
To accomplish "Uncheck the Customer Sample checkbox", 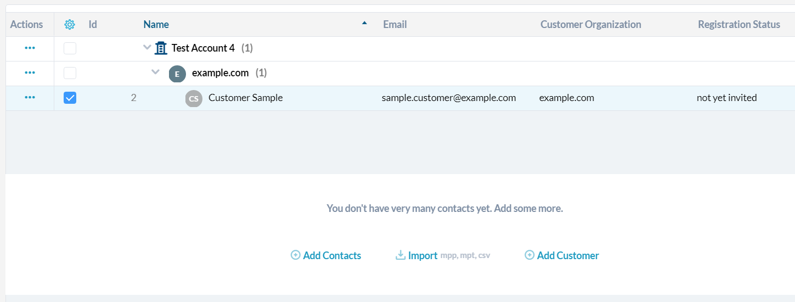I will pos(70,98).
